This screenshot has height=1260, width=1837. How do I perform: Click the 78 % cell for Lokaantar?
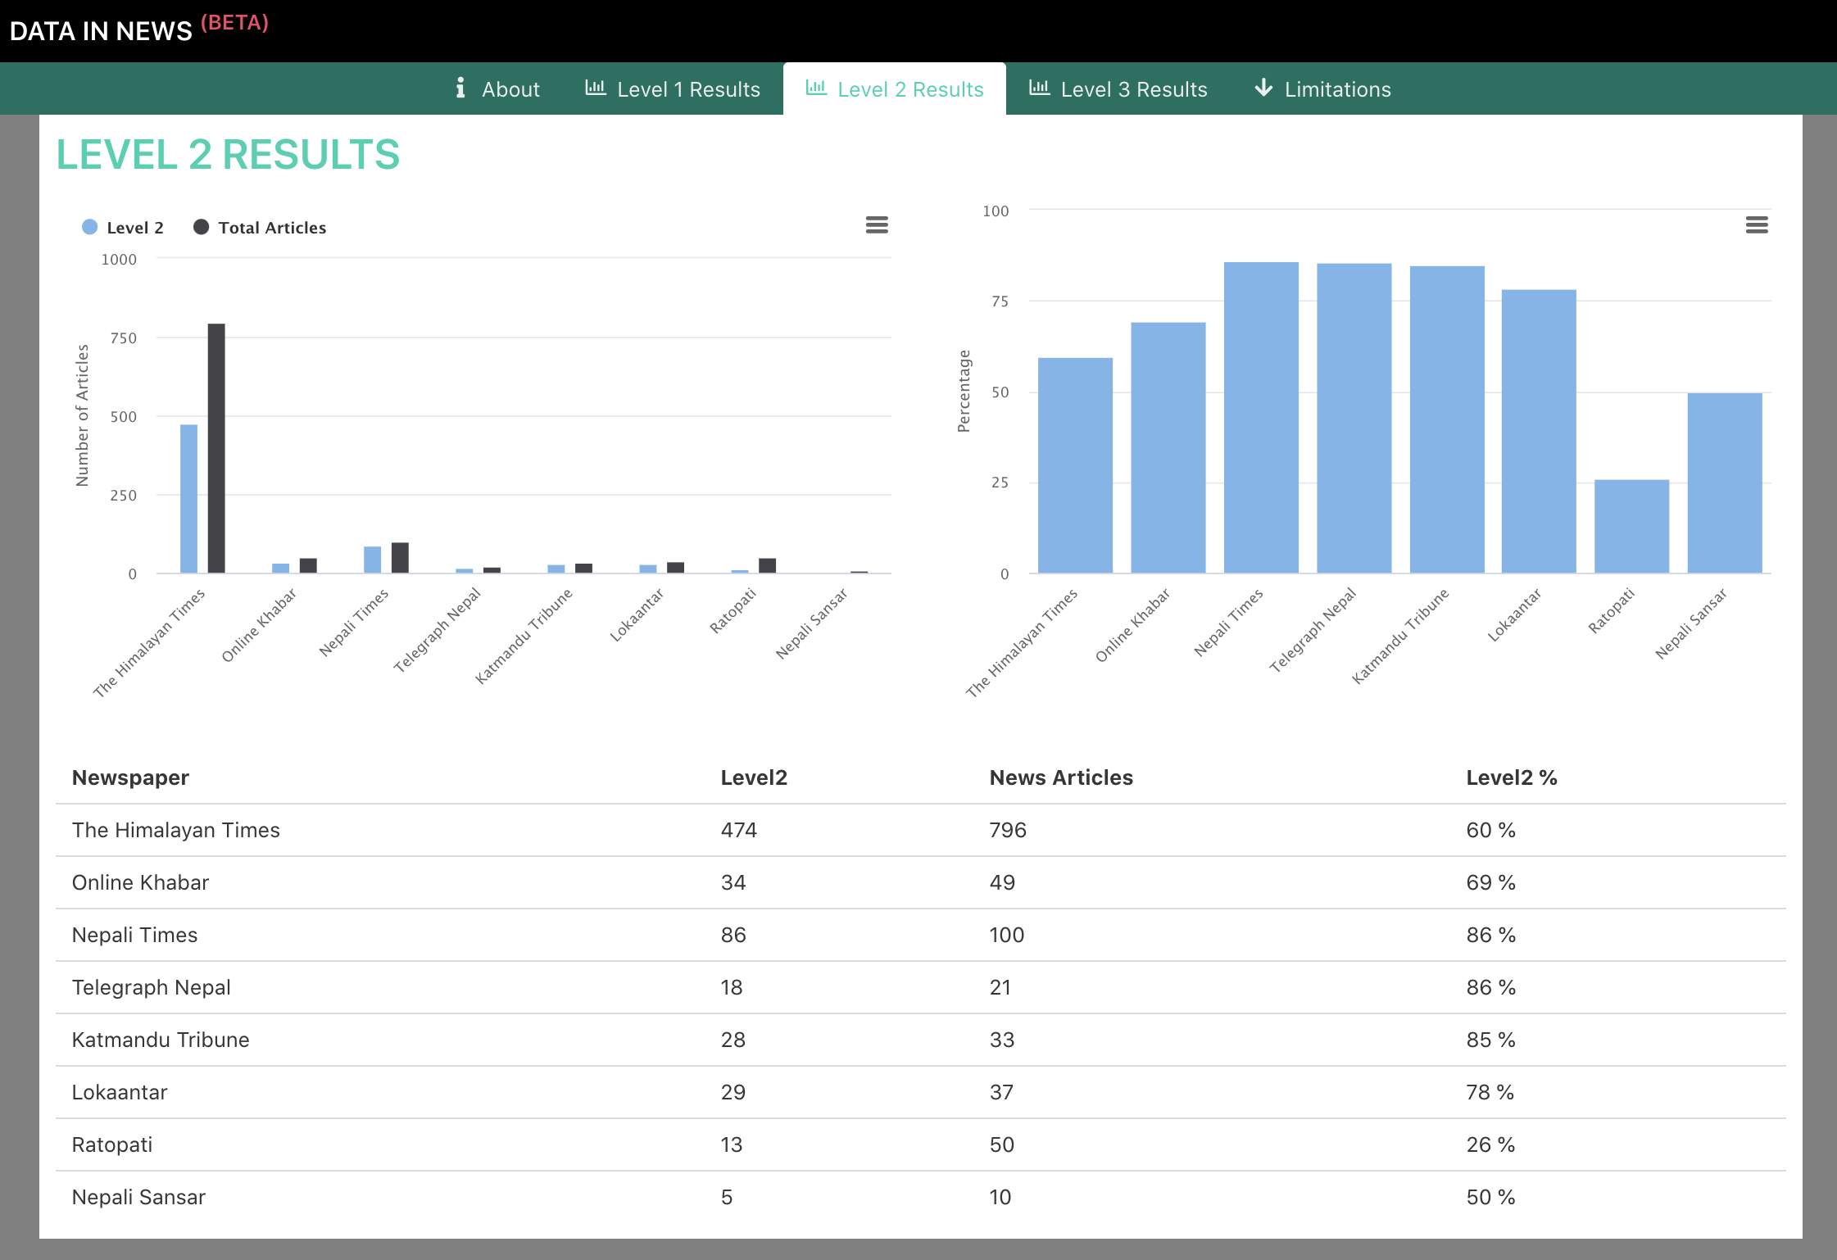(1490, 1092)
